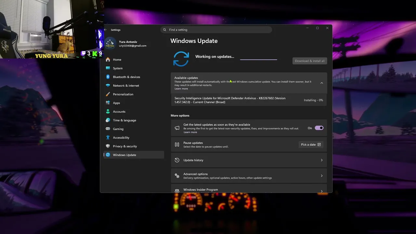Open the Gaming settings page
Viewport: 416px width, 234px height.
pos(134,129)
